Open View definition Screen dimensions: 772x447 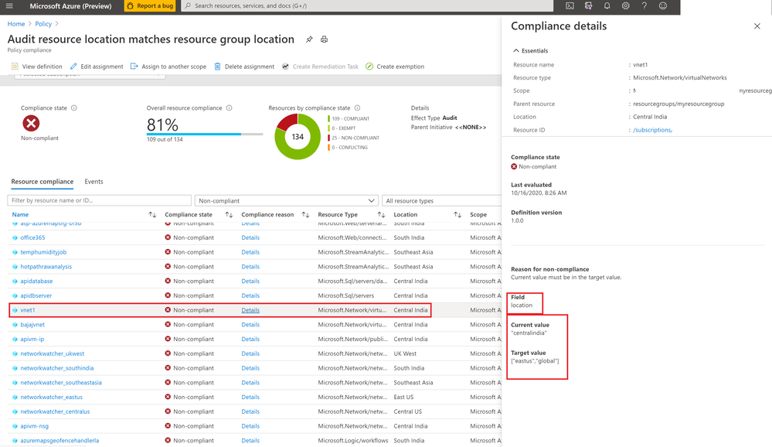click(x=37, y=67)
